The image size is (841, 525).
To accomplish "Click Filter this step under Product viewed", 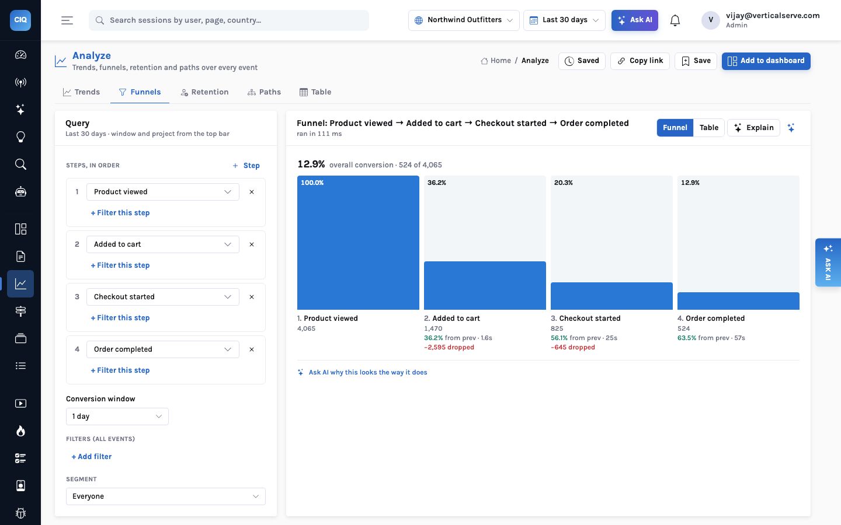I will click(x=120, y=213).
